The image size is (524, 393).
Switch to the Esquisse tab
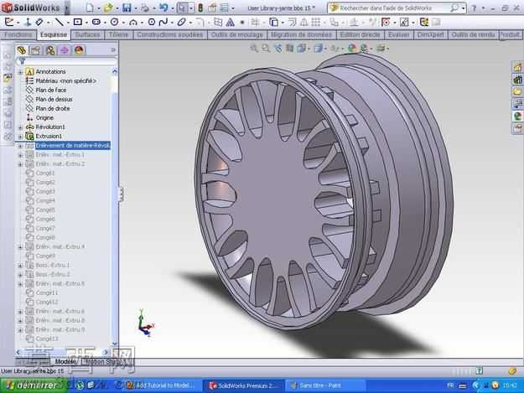click(x=54, y=34)
